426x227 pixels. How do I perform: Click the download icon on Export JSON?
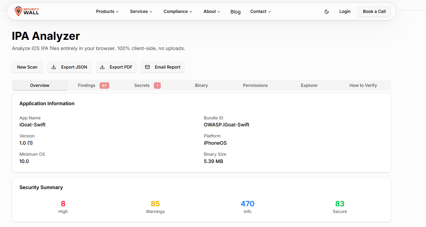tap(54, 67)
